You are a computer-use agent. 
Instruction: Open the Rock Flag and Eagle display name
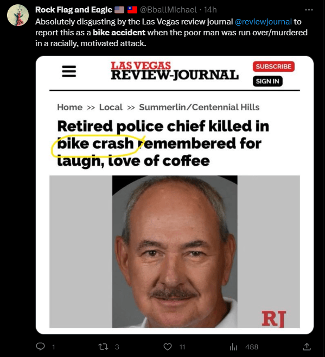click(x=74, y=10)
